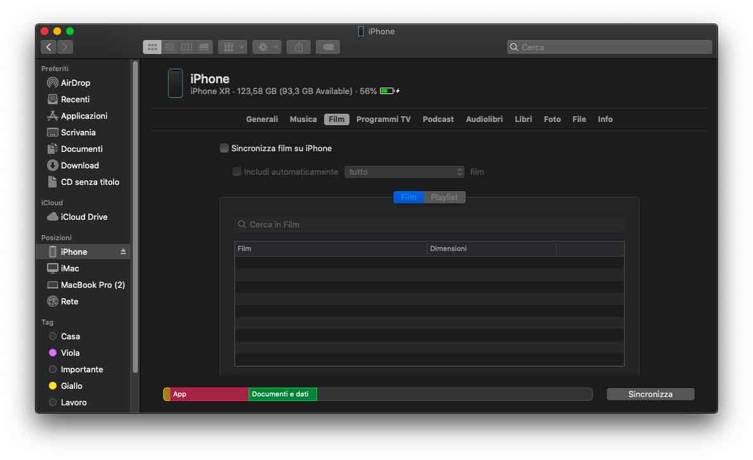This screenshot has height=460, width=753.
Task: Select the Importante tag
Action: 83,370
